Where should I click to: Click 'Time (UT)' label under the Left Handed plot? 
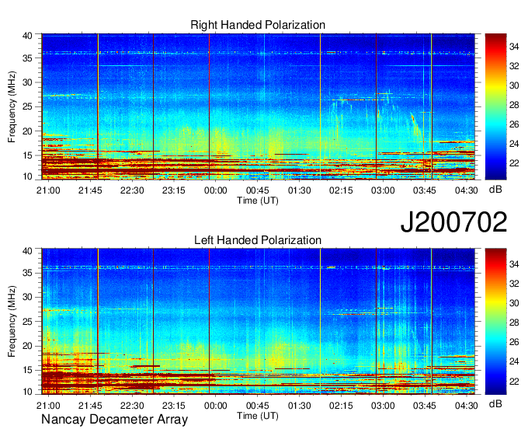(258, 416)
